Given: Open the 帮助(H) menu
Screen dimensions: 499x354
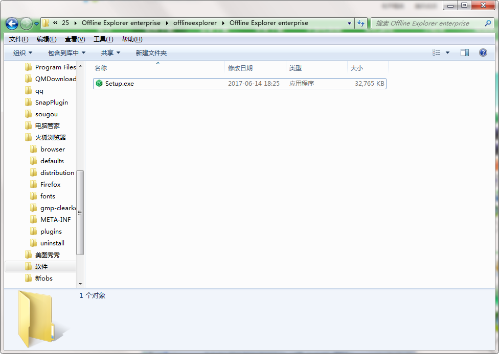Looking at the screenshot, I should pos(132,39).
